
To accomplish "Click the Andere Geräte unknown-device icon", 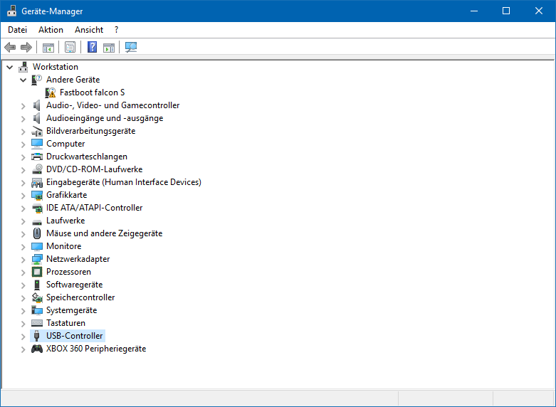I will (x=37, y=80).
